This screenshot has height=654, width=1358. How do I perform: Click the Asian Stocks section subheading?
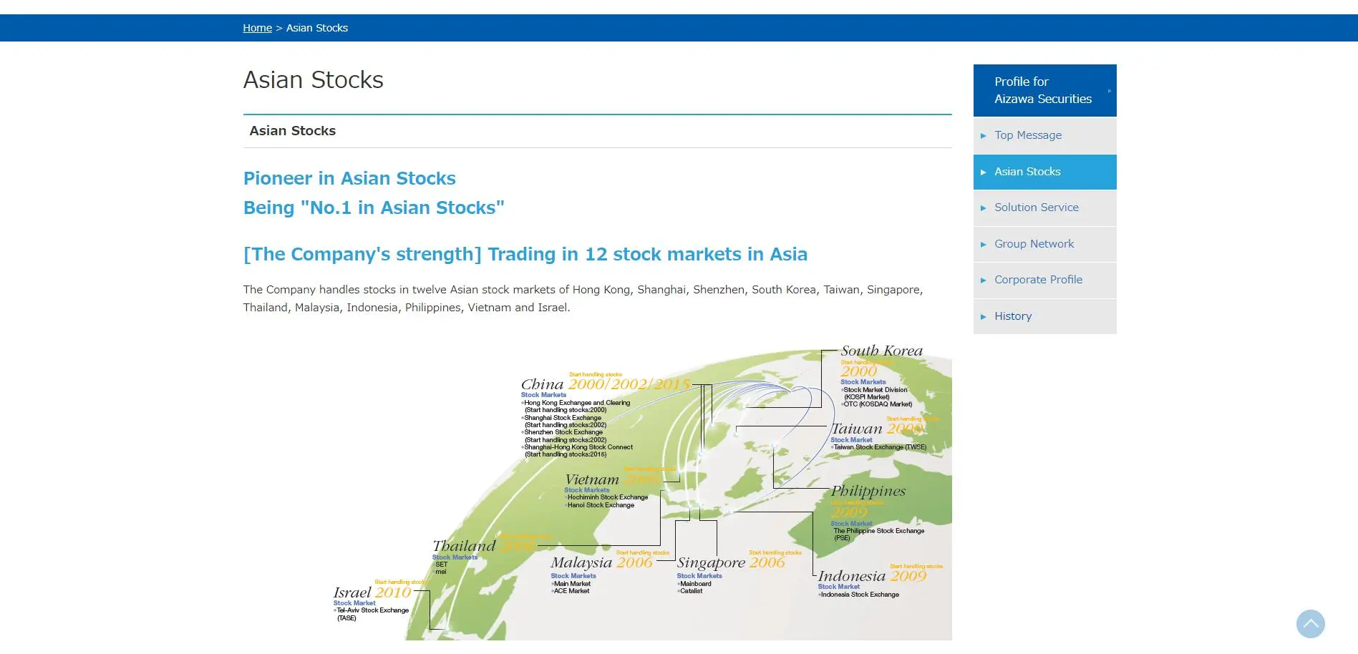tap(292, 131)
